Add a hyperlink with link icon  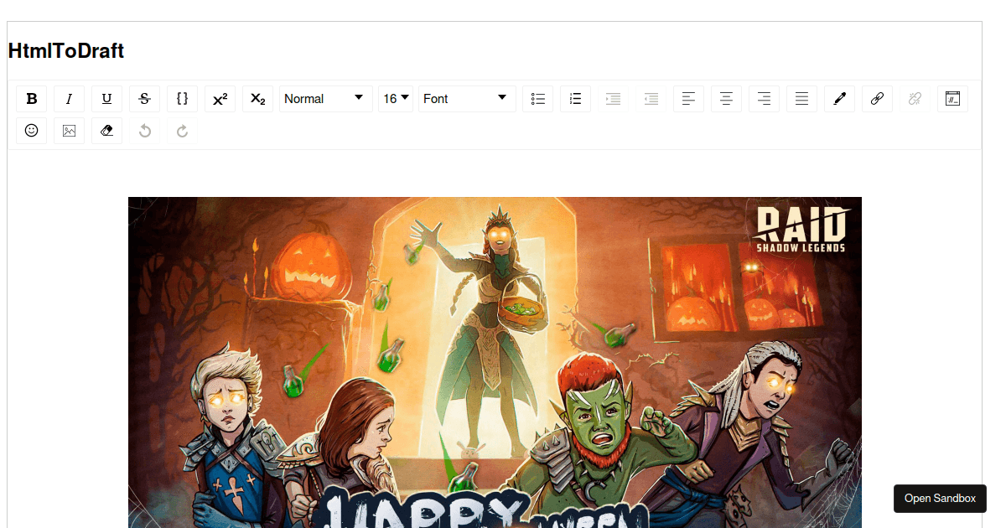(878, 99)
